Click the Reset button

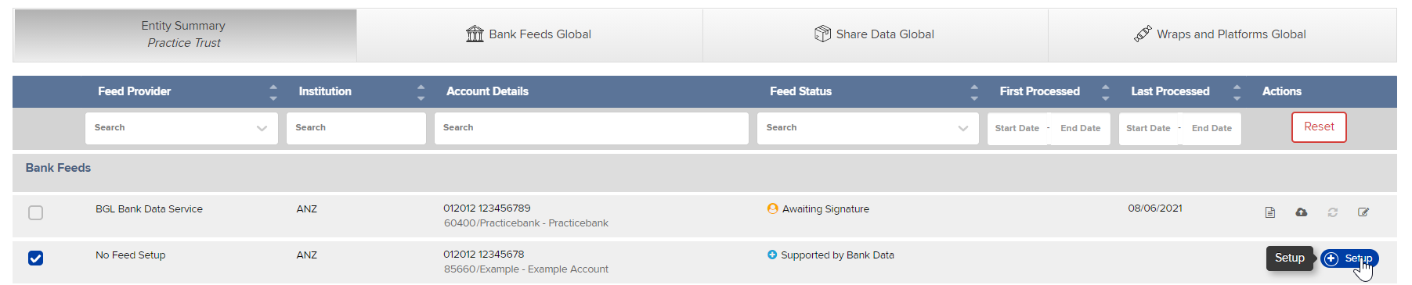click(1319, 127)
